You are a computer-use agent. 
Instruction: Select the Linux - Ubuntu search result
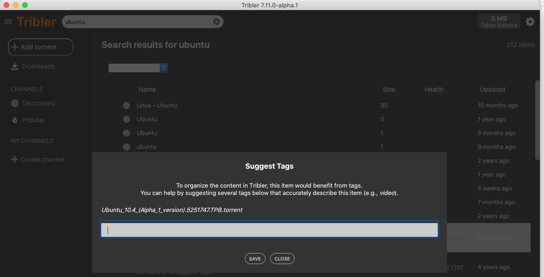tap(157, 105)
